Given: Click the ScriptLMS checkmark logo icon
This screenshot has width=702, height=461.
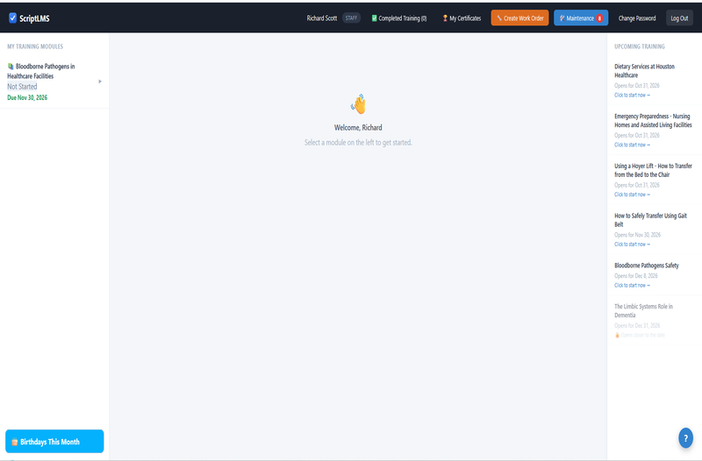Looking at the screenshot, I should click(12, 18).
